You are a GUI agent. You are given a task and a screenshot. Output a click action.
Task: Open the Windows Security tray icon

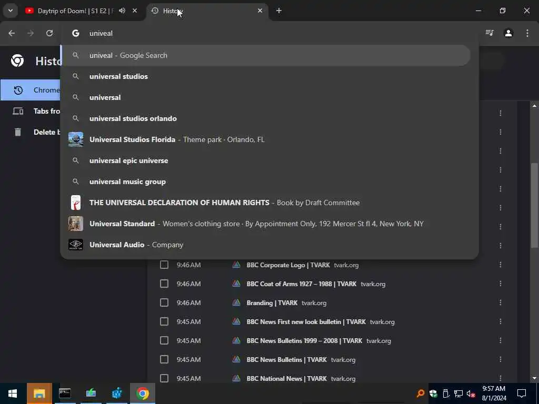433,393
